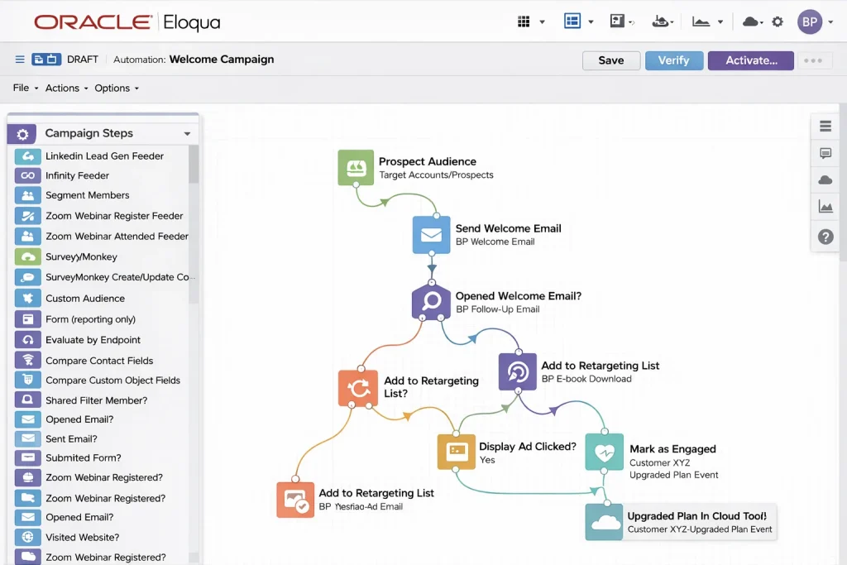Open the chart icon in right sidebar
Viewport: 847px width, 565px height.
[825, 207]
